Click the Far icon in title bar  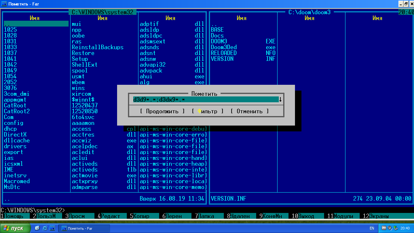click(4, 4)
